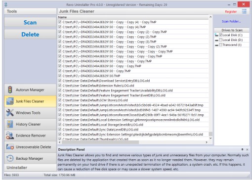This screenshot has width=252, height=180.
Task: Uncheck the Extension Rules\LOG.old checkbox
Action: [60, 86]
